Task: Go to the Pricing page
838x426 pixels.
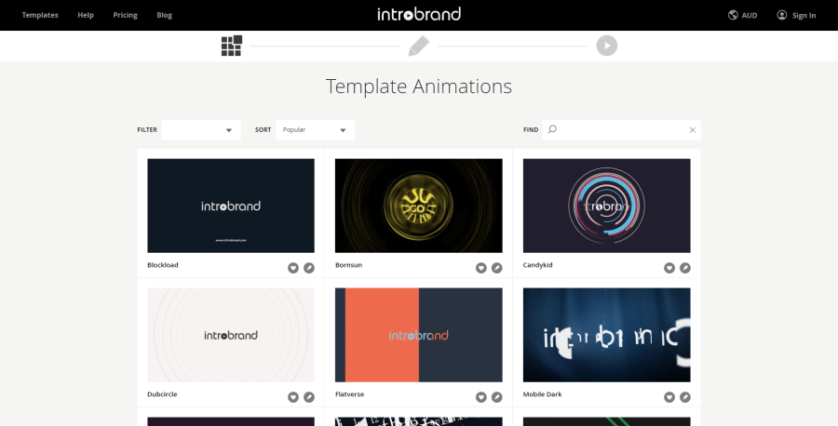Action: tap(124, 15)
